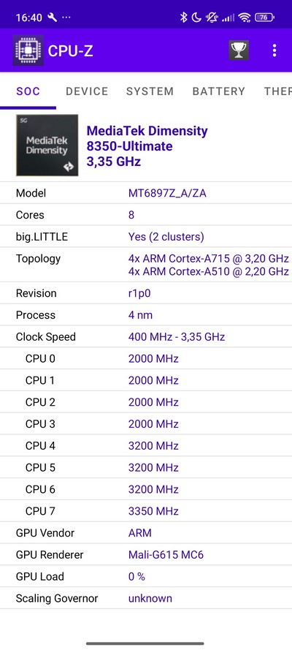Switch to the SYSTEM tab
Image resolution: width=292 pixels, height=650 pixels.
click(x=150, y=91)
